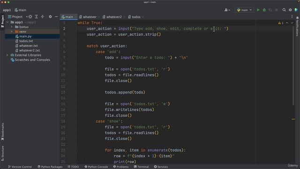Image resolution: width=300 pixels, height=169 pixels.
Task: Click the JetBrains toolbox icon at top right
Action: (296, 10)
